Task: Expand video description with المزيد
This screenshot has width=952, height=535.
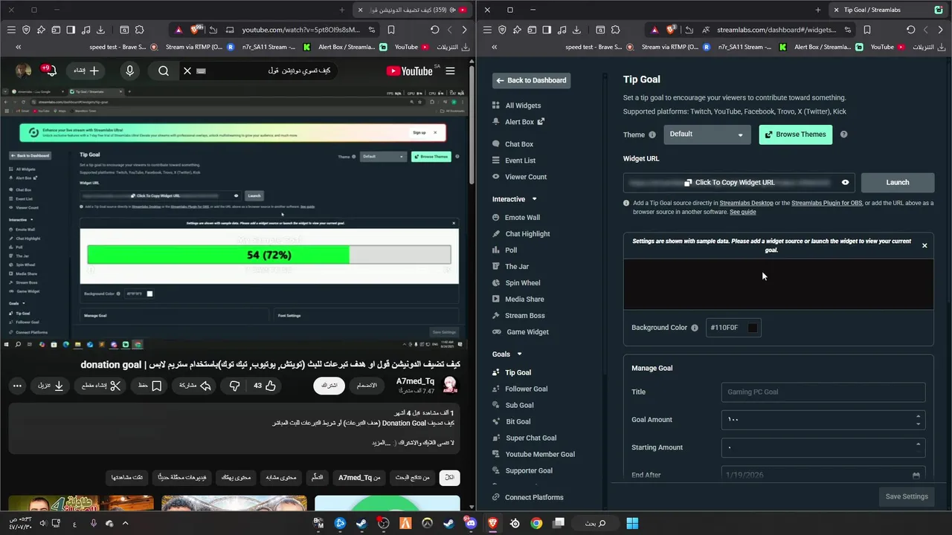Action: click(382, 443)
